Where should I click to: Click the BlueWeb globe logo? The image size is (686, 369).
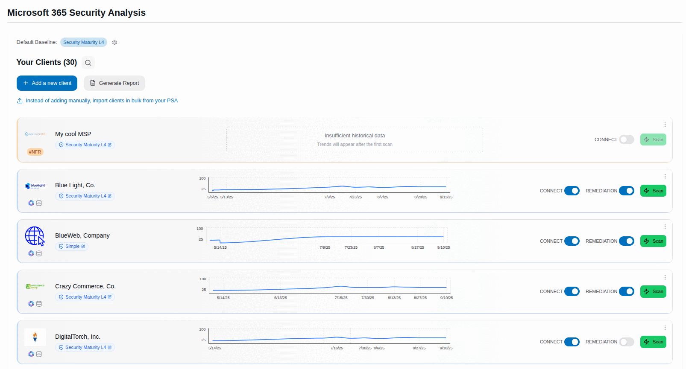point(35,236)
